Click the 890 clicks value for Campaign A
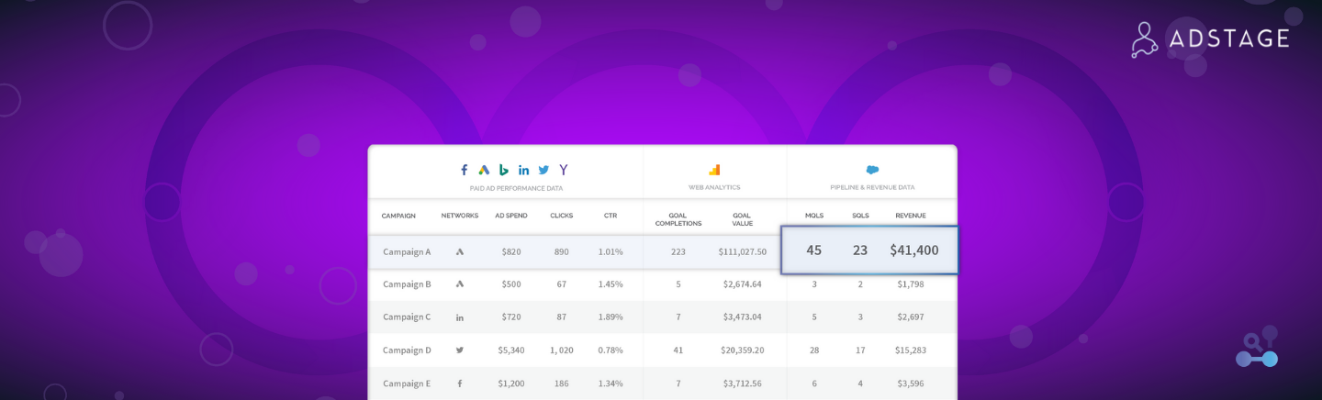The image size is (1322, 400). (562, 251)
